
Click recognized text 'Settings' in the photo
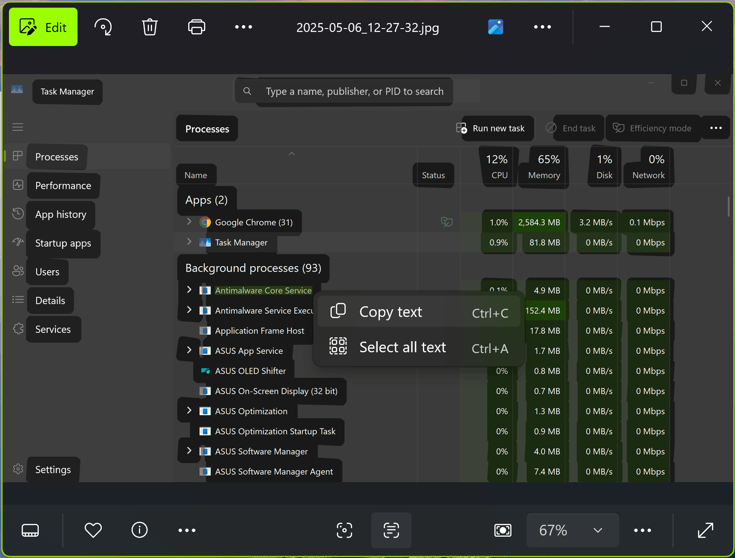click(53, 470)
